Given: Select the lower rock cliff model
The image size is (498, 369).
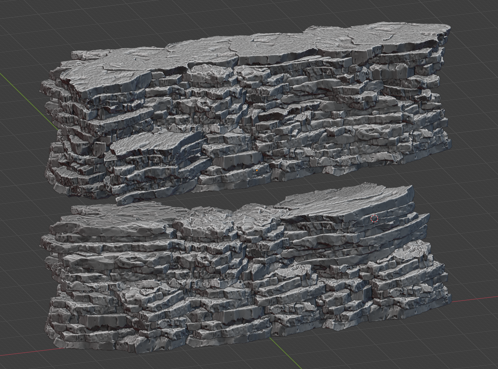Looking at the screenshot, I should click(x=243, y=278).
